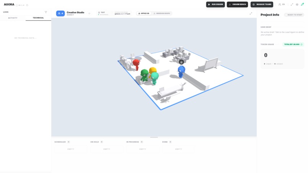
Task: Open Manage Teams
Action: (x=262, y=4)
